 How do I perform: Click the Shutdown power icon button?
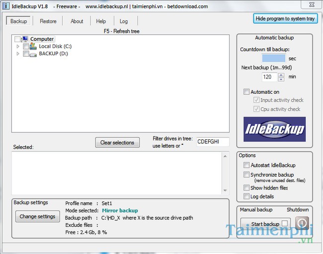tap(302, 223)
